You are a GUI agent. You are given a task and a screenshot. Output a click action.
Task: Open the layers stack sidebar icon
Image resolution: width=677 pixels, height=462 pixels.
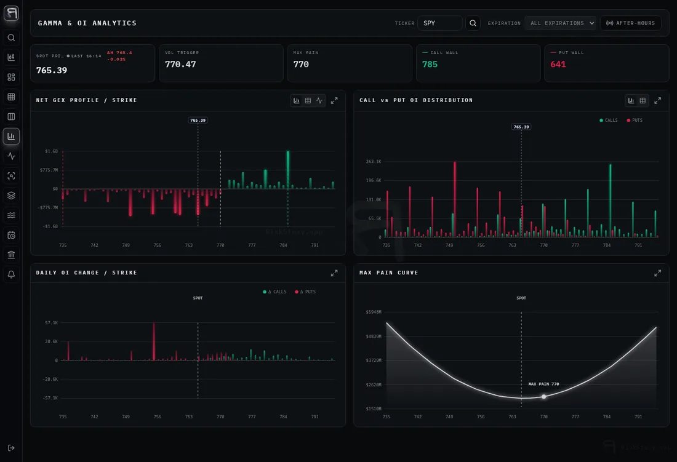tap(11, 196)
